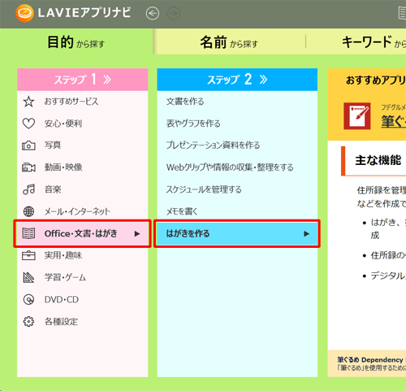Click the red 筆ぐるめ app icon
The height and width of the screenshot is (391, 406).
pos(357,116)
